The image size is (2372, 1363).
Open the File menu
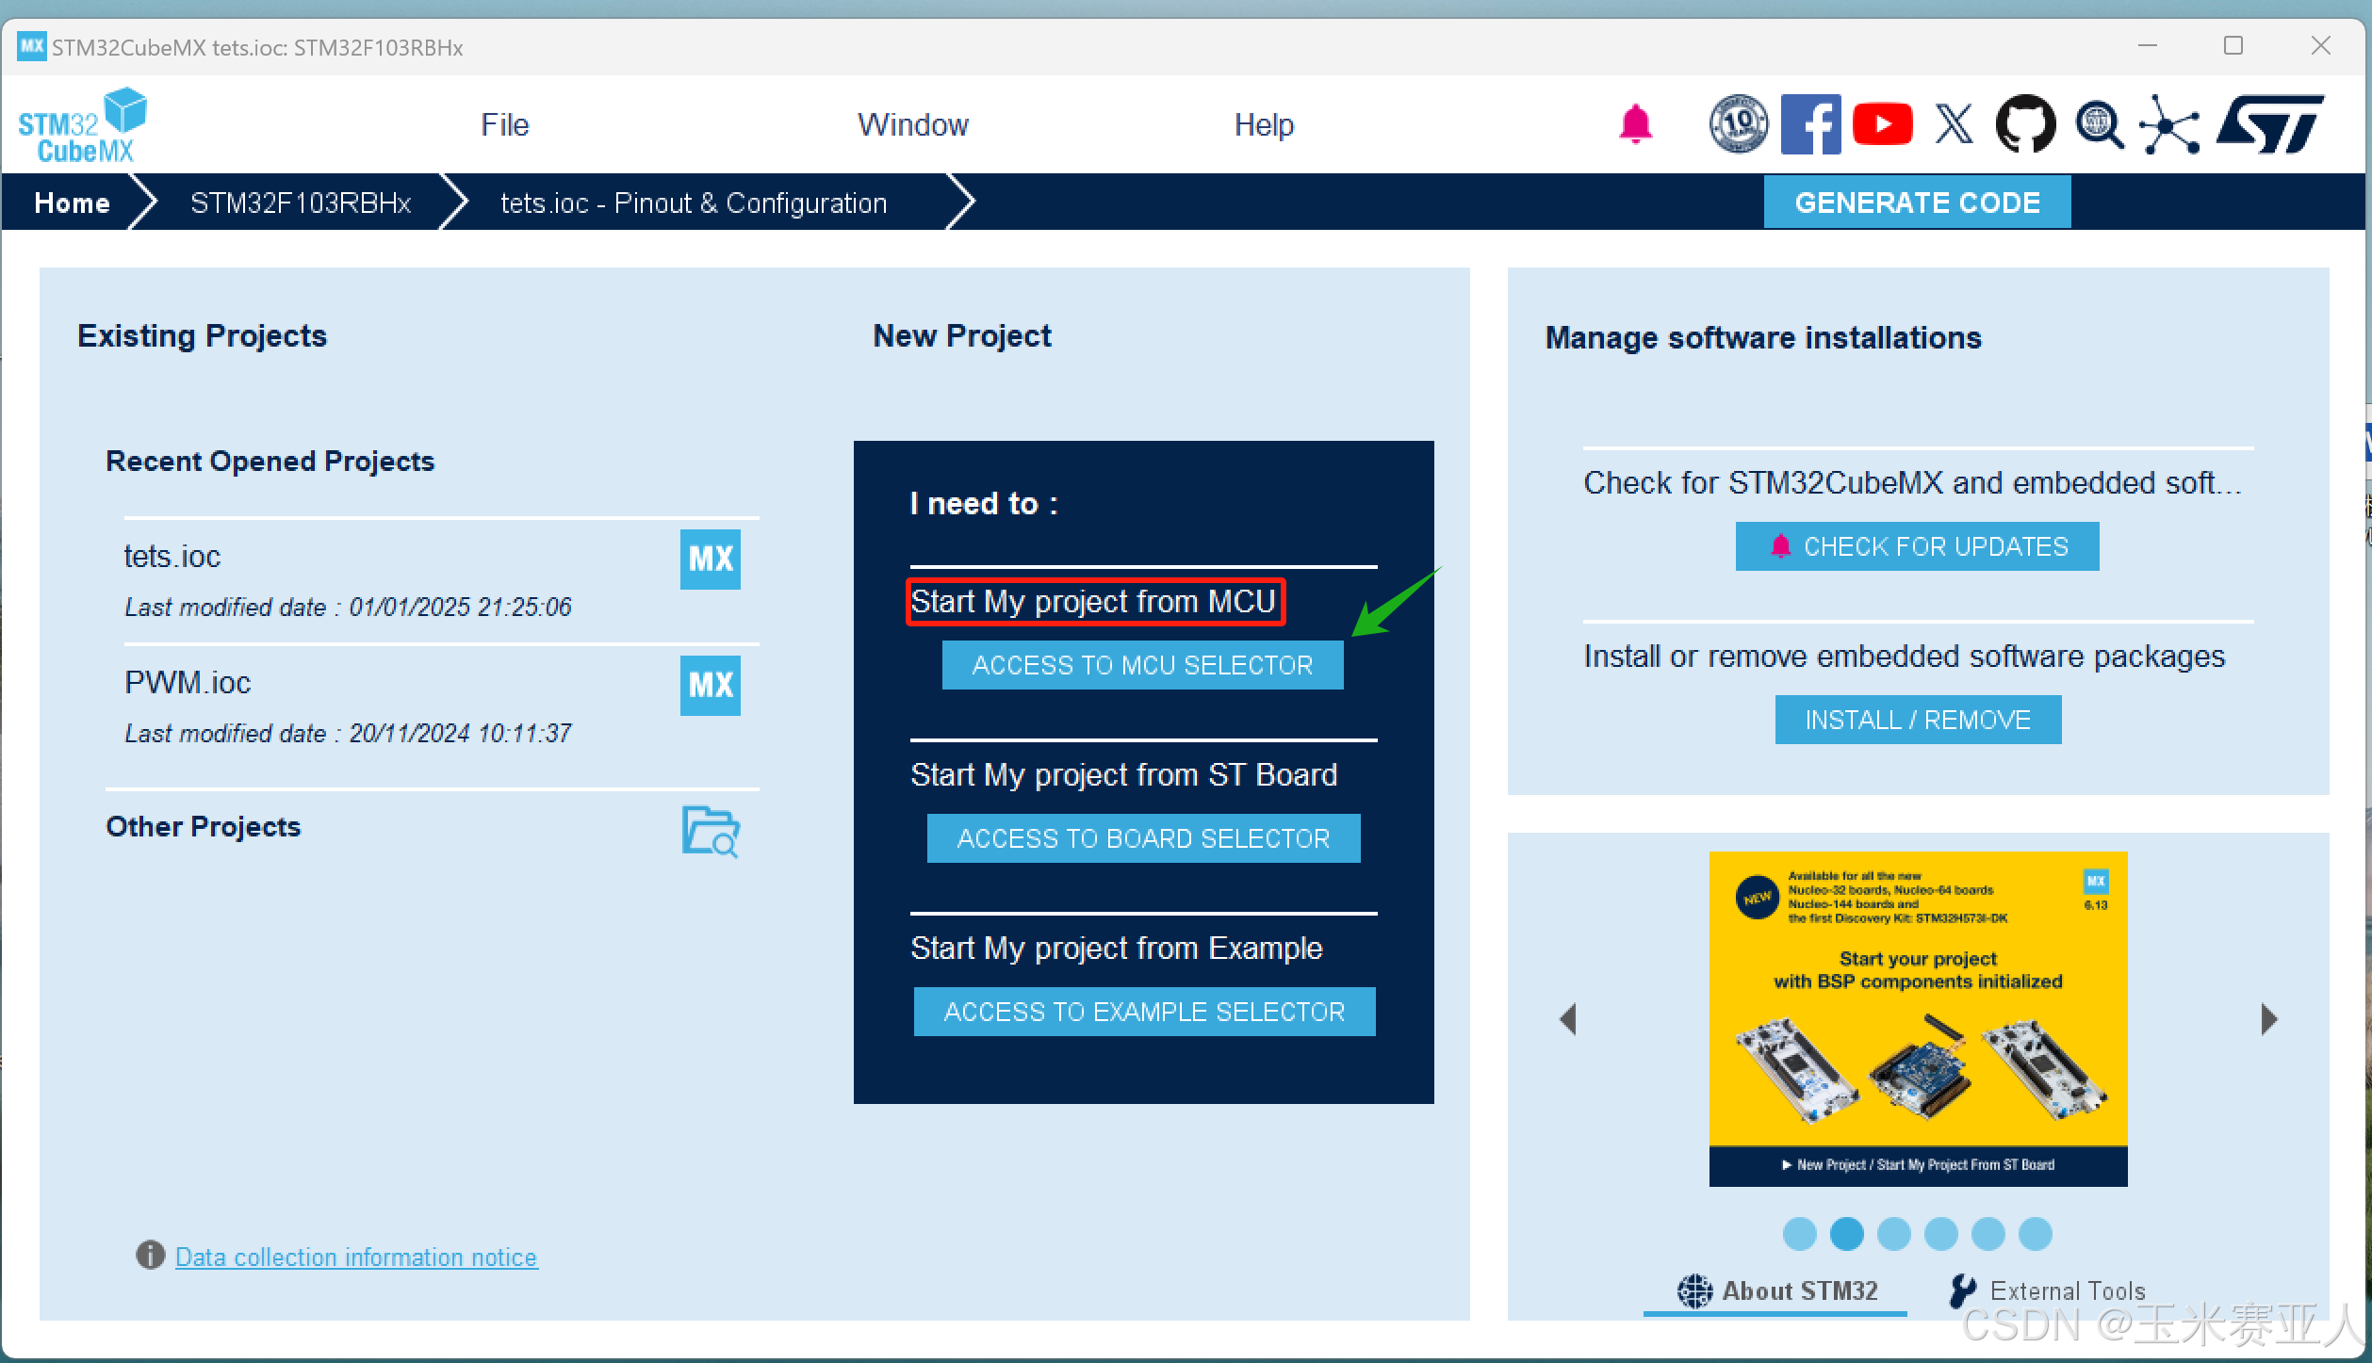point(504,124)
